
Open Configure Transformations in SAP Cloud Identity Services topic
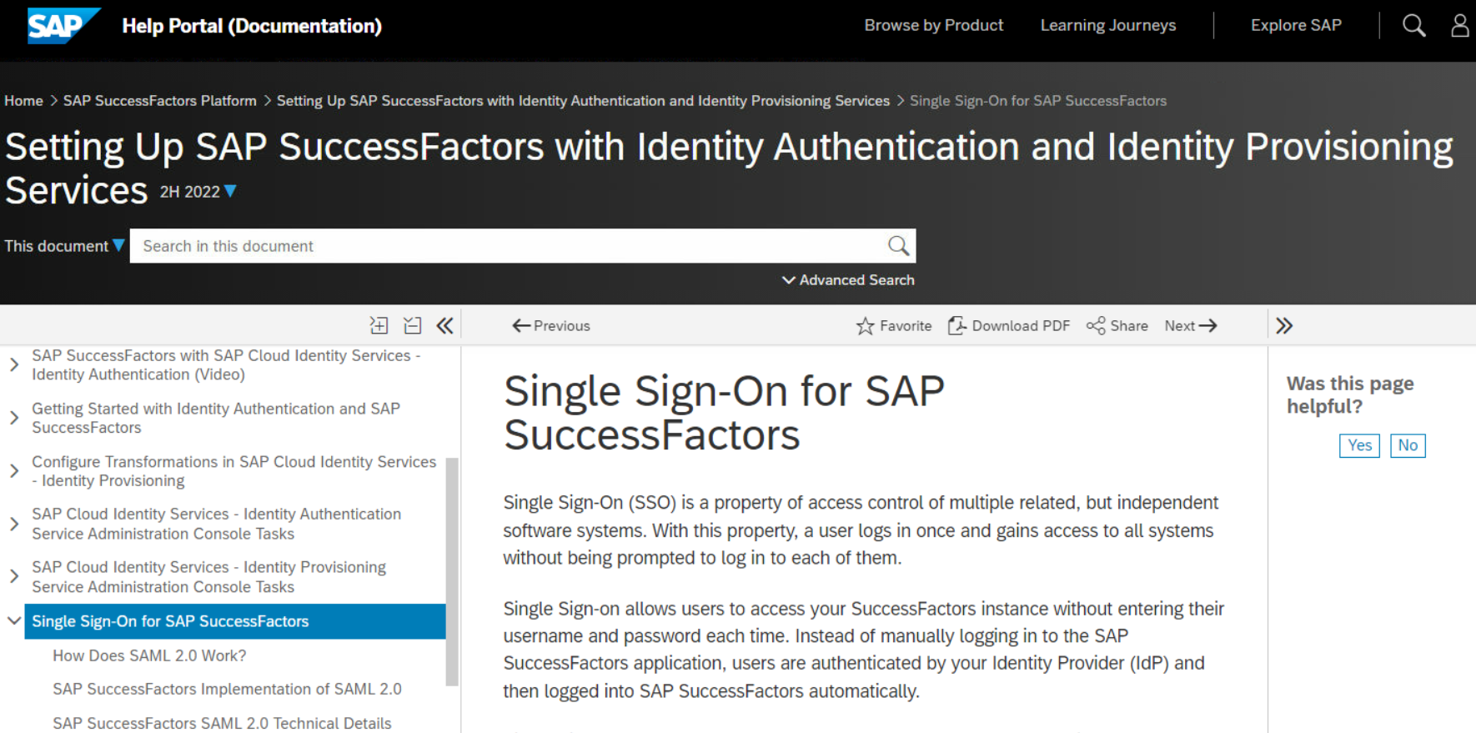pos(233,471)
